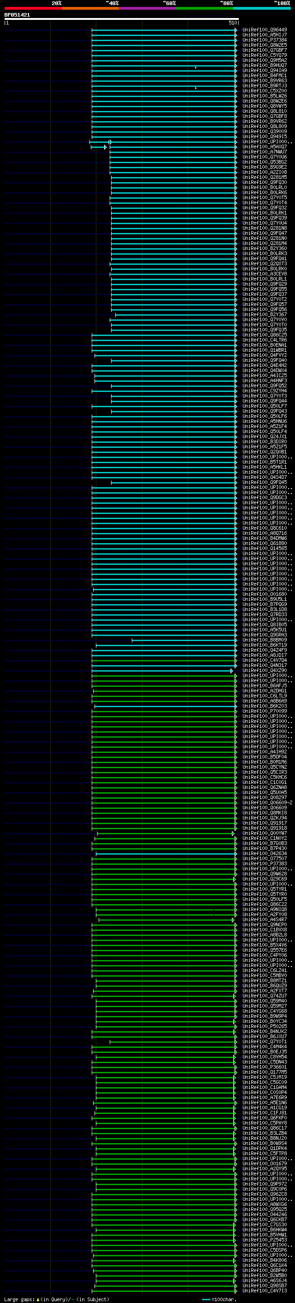Select the UniRef100_Q5CYN2 label
This screenshot has width=295, height=1303.
click(265, 767)
